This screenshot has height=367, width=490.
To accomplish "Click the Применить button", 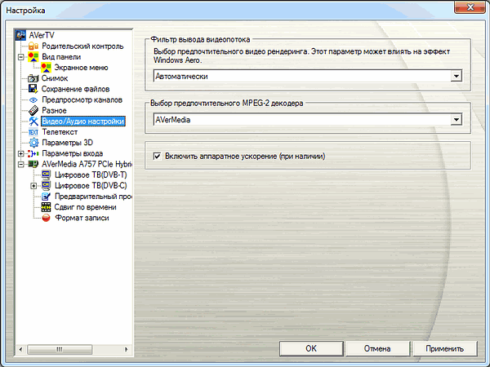I will 445,348.
